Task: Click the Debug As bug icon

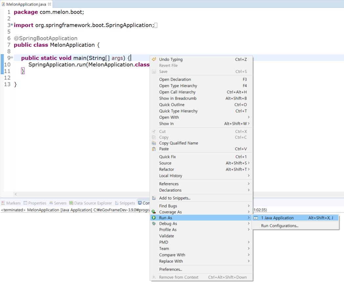Action: tap(154, 223)
